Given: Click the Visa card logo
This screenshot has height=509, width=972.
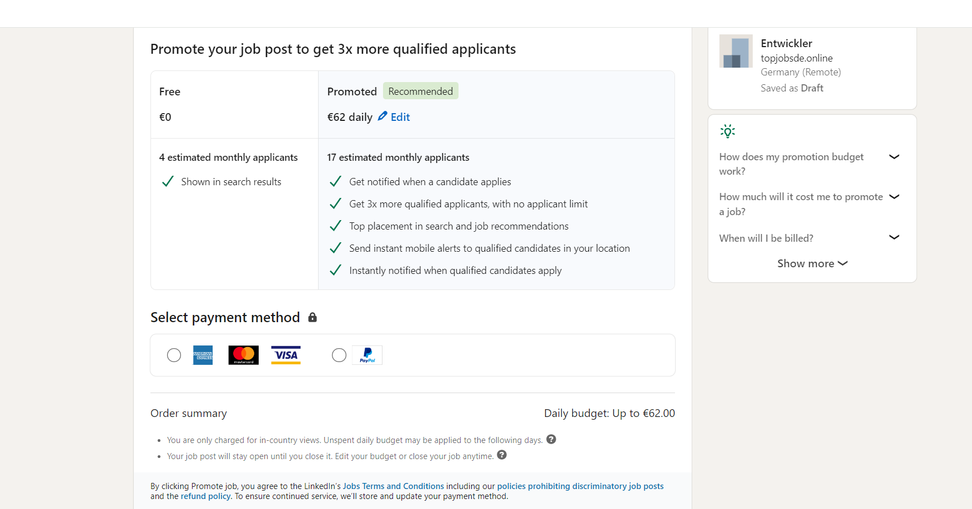Looking at the screenshot, I should (286, 355).
